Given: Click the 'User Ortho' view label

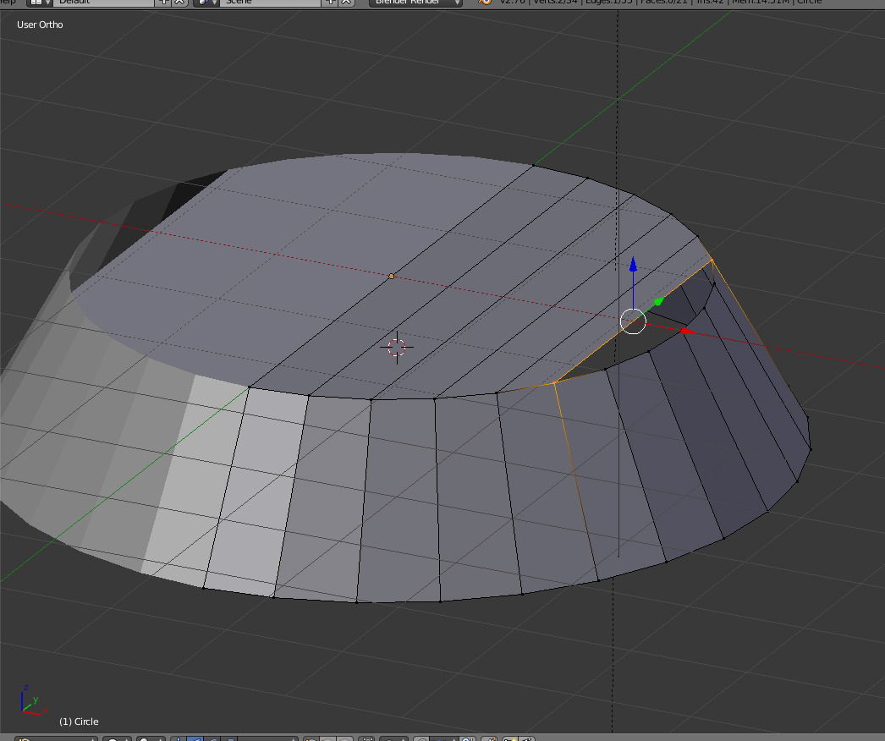Looking at the screenshot, I should point(40,25).
